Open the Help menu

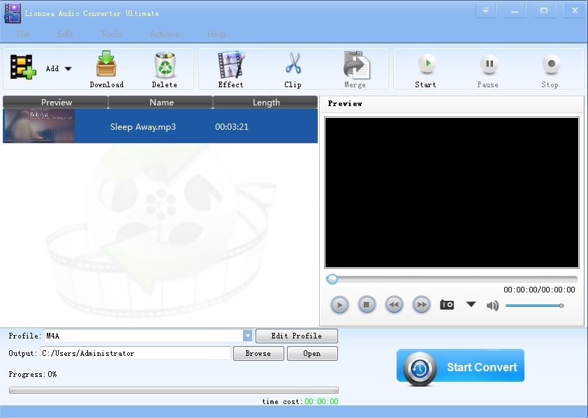point(216,34)
